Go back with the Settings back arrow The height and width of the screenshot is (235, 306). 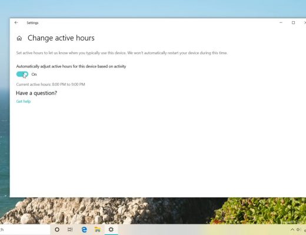16,23
